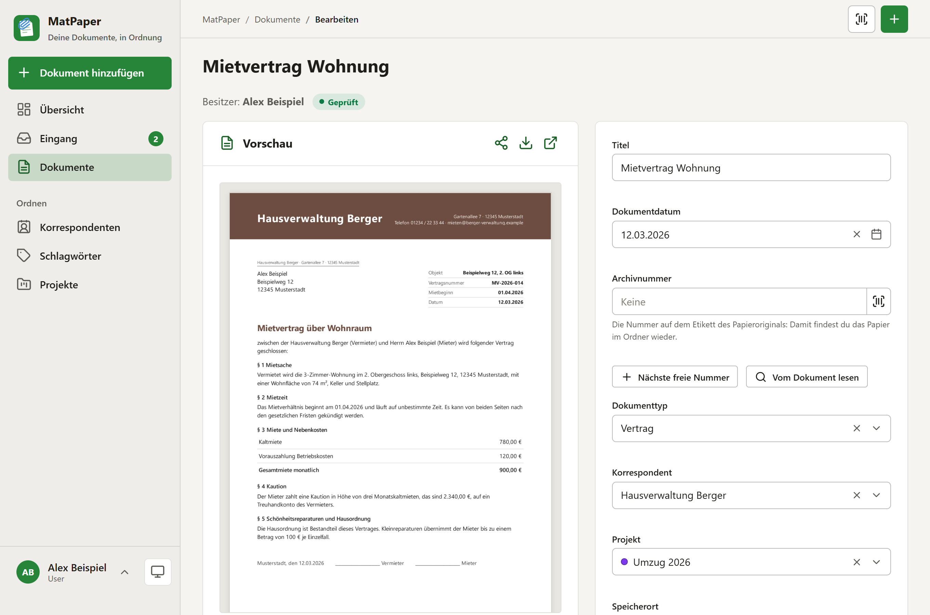The image size is (930, 615).
Task: Go to Übersicht in sidebar
Action: [x=90, y=110]
